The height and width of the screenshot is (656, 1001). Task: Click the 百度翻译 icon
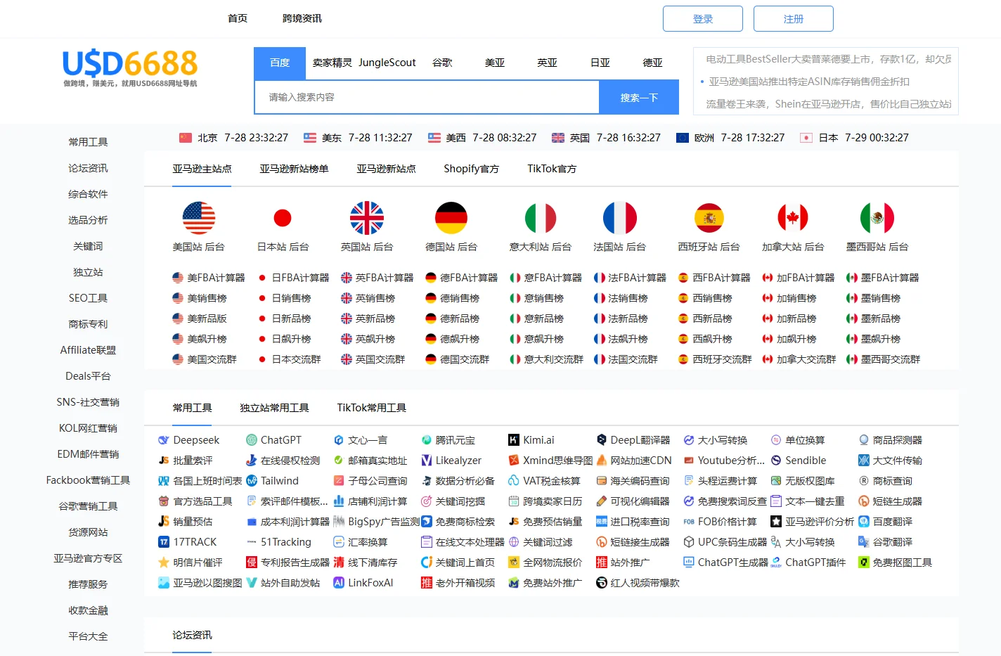tap(864, 522)
